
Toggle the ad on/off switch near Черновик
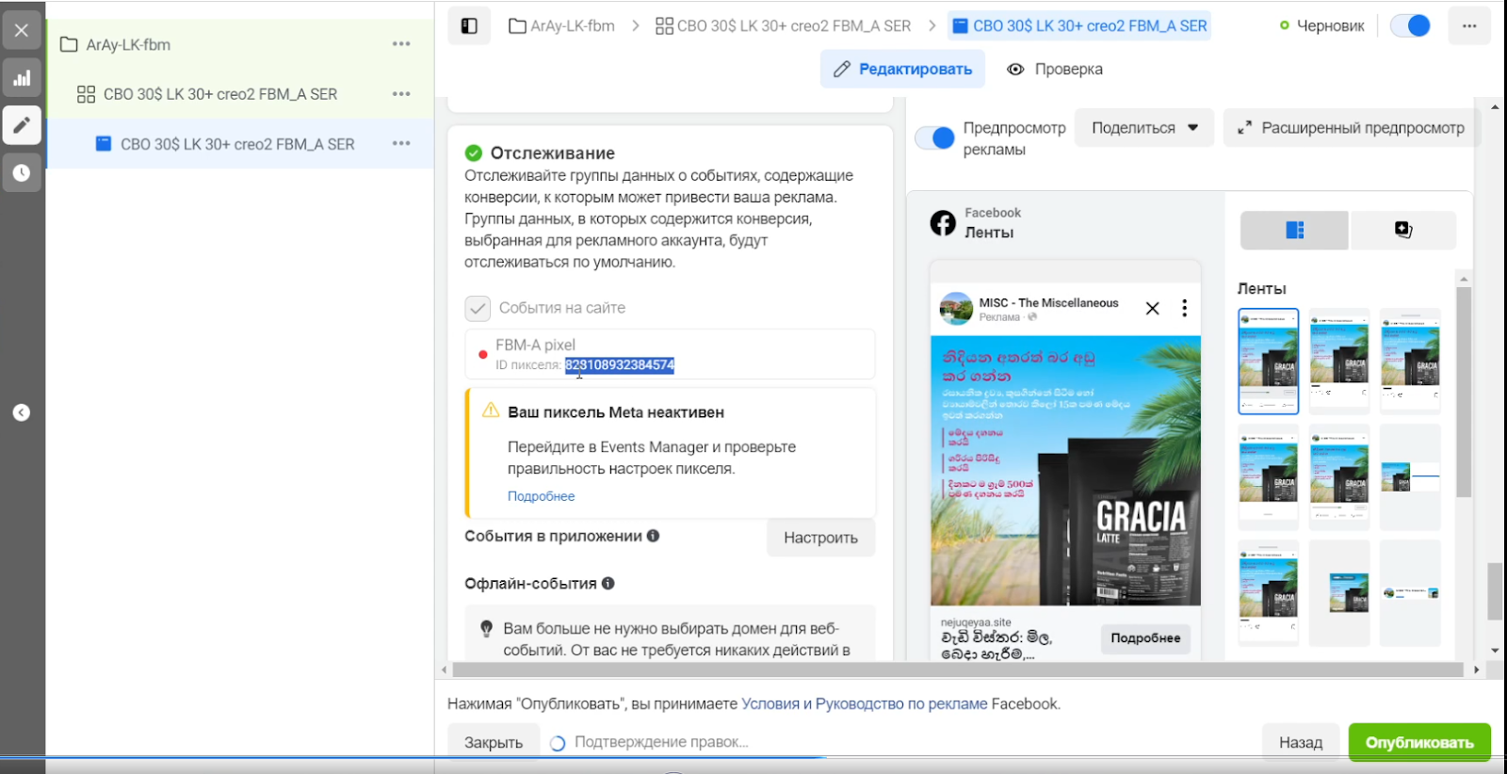pos(1410,26)
